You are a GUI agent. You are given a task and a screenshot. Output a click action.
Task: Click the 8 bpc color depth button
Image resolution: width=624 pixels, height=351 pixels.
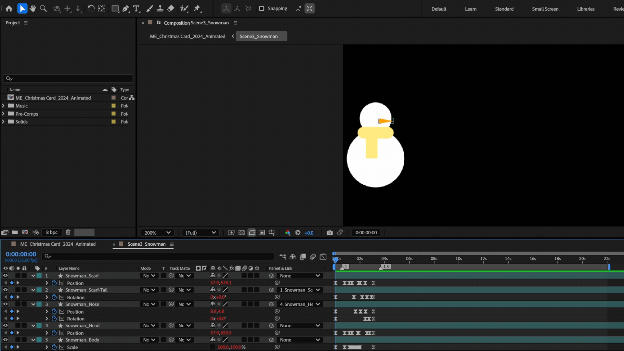pos(52,232)
